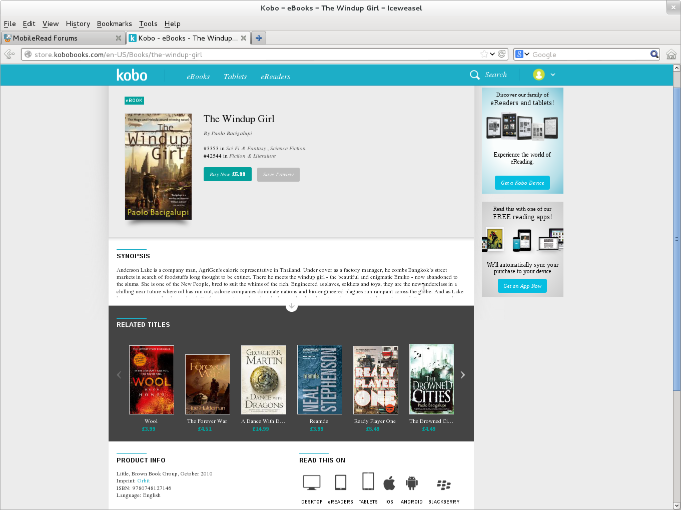This screenshot has width=681, height=510.
Task: Open the History menu
Action: [x=78, y=24]
